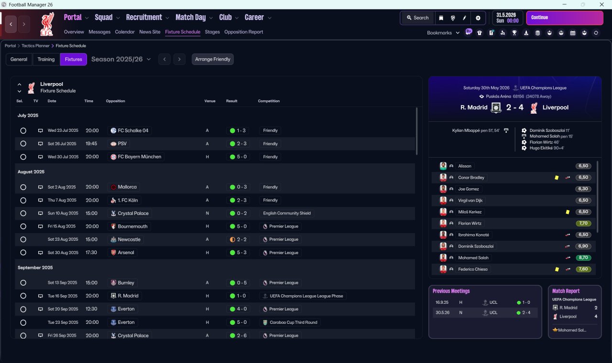Screen dimensions: 612x363
Task: Open the Match Report card
Action: pos(575,312)
